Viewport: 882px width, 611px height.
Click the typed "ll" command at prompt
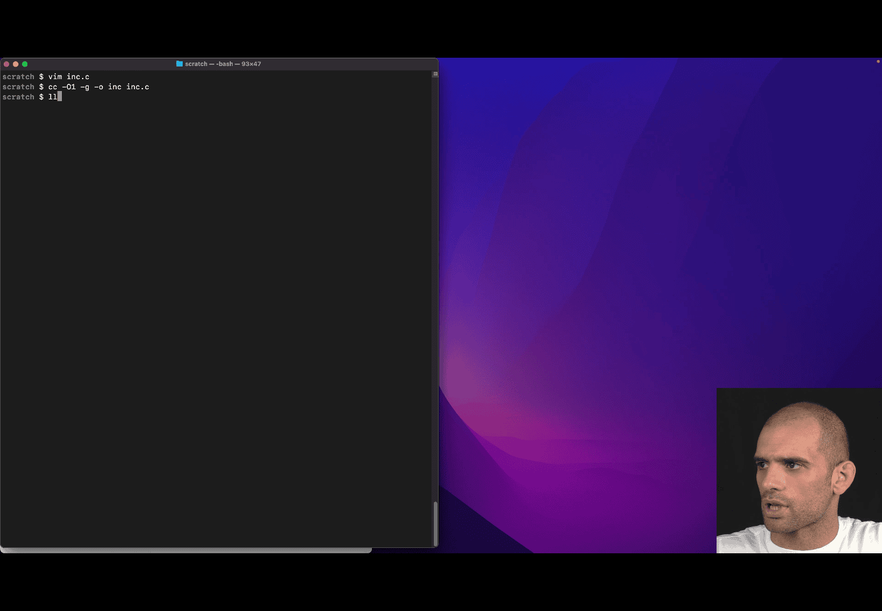click(x=52, y=97)
